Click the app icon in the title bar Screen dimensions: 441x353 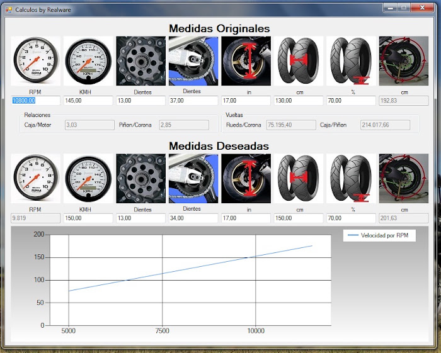[9, 10]
